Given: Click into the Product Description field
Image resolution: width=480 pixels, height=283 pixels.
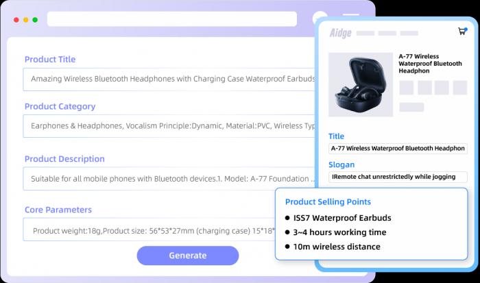Looking at the screenshot, I should (169, 179).
